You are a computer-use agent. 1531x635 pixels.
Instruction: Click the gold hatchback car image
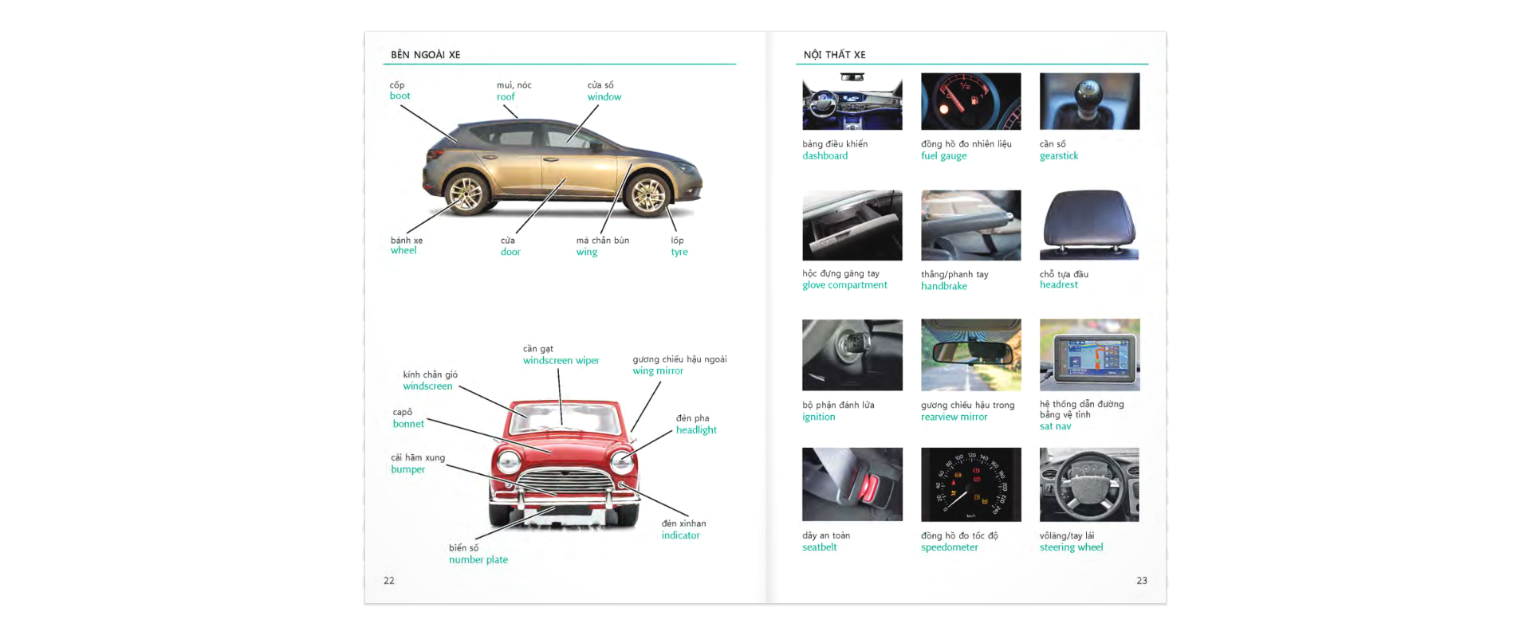(x=562, y=167)
